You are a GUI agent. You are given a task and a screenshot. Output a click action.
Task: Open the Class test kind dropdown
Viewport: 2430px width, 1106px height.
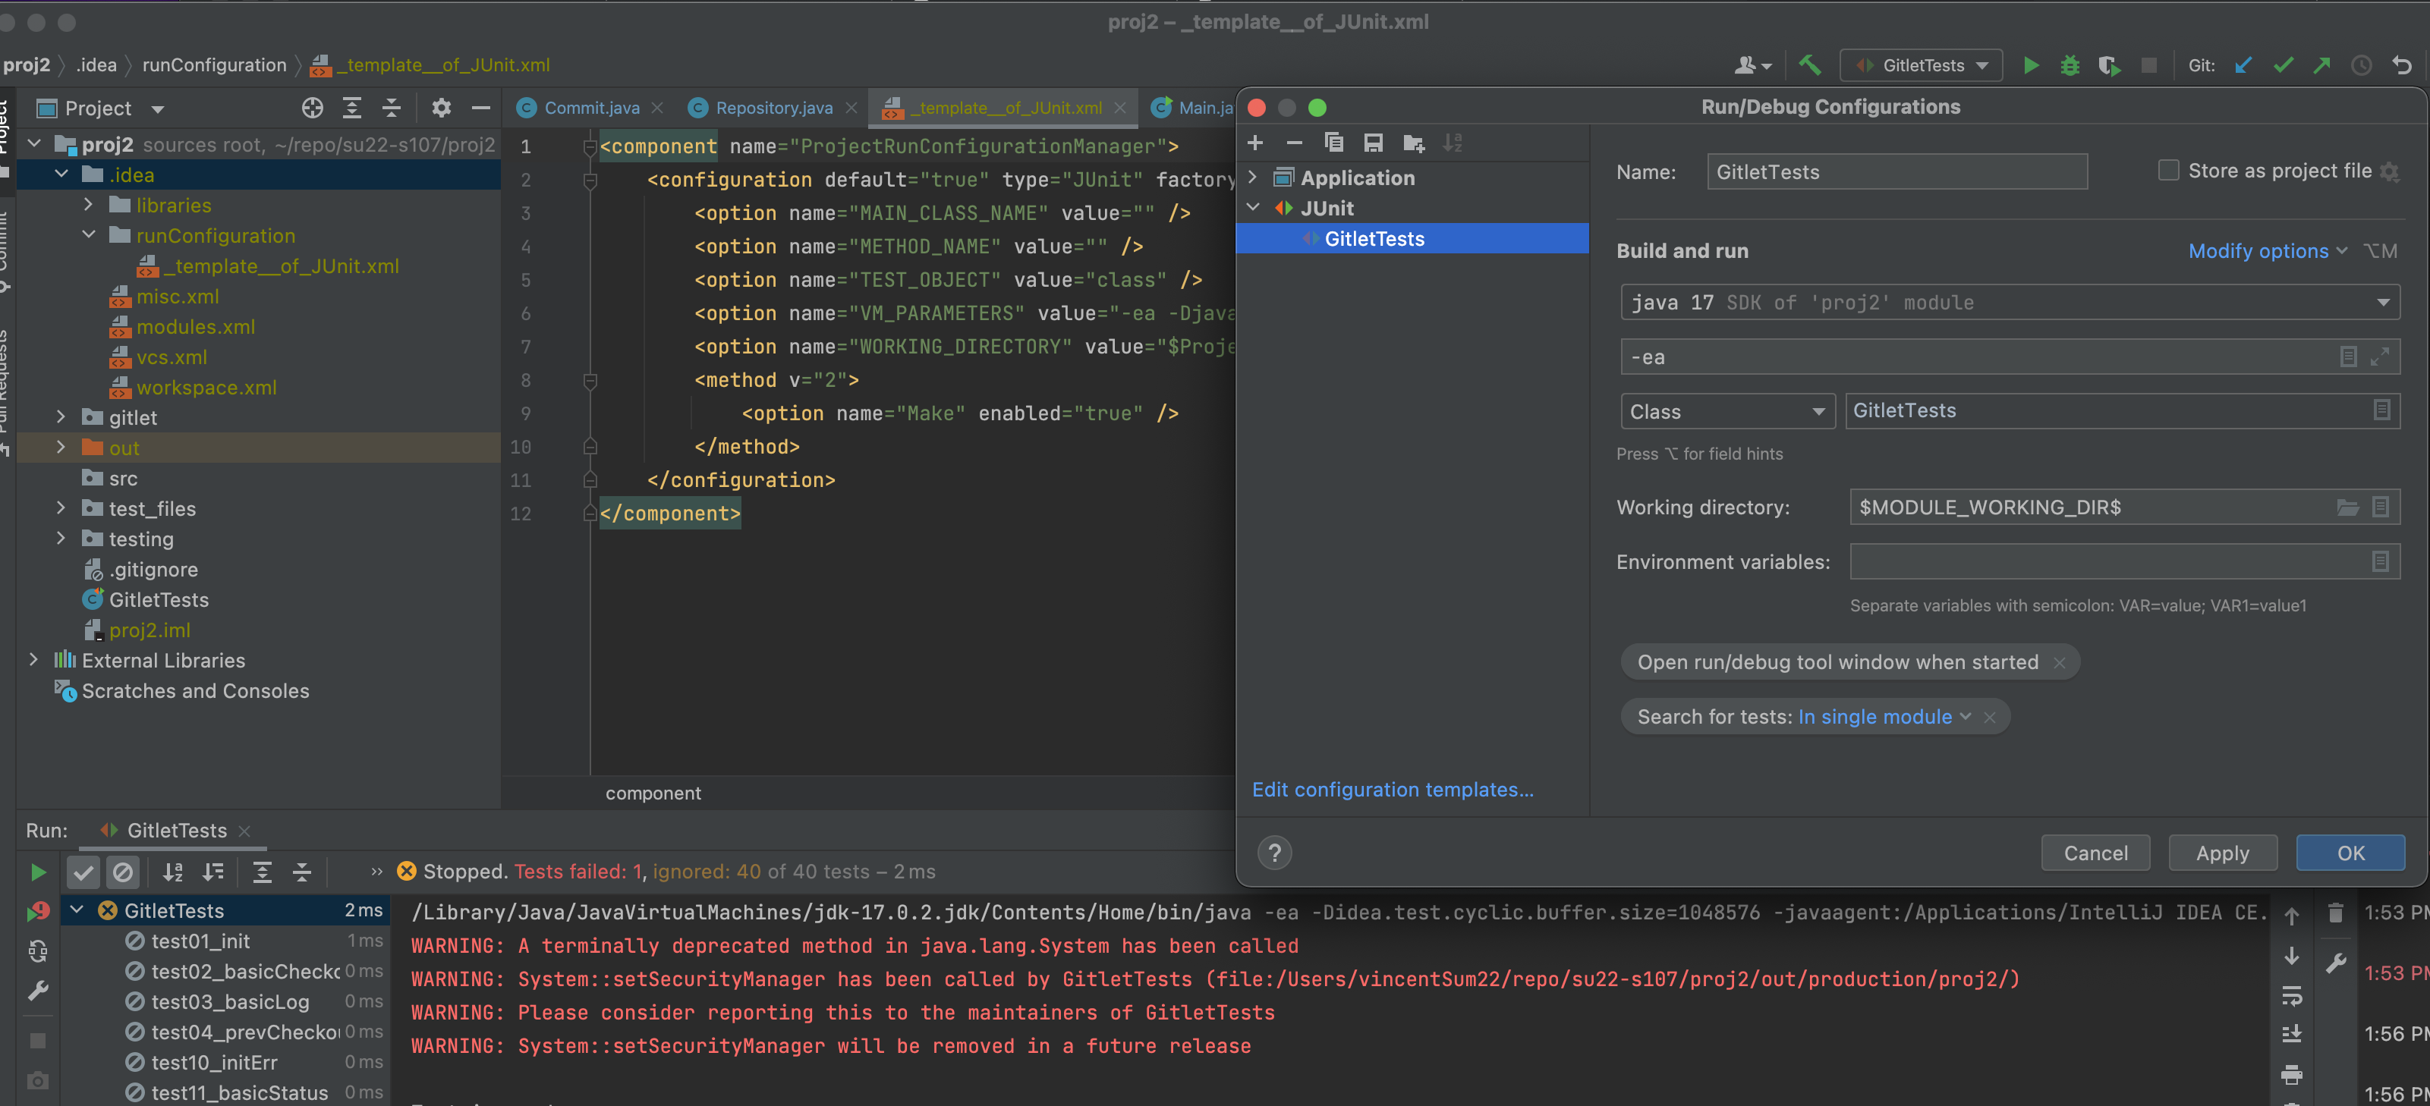coord(1726,411)
